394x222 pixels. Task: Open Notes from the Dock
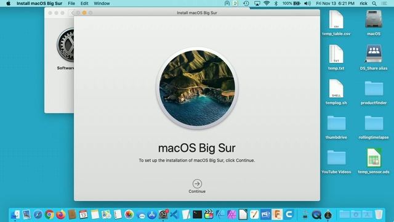pos(95,215)
